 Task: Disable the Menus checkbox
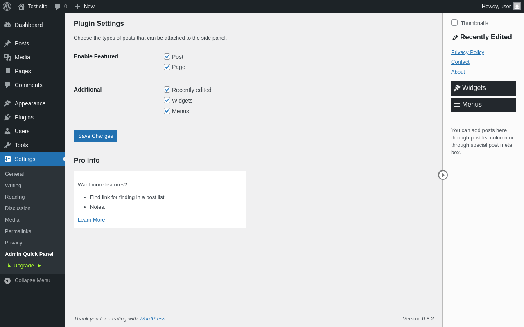[167, 111]
